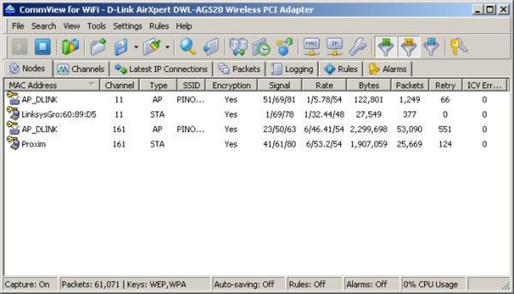Open the Settings menu

[x=127, y=26]
